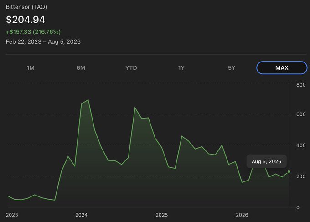Image resolution: width=310 pixels, height=222 pixels.
Task: Click the 400 y-axis label
Action: 301,145
